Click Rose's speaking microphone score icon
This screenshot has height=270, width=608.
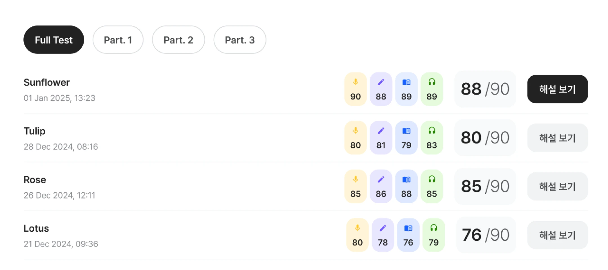coord(356,179)
